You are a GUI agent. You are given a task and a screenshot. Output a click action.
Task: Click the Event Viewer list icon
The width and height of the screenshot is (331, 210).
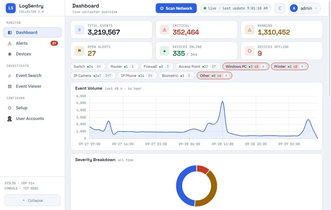tap(10, 86)
